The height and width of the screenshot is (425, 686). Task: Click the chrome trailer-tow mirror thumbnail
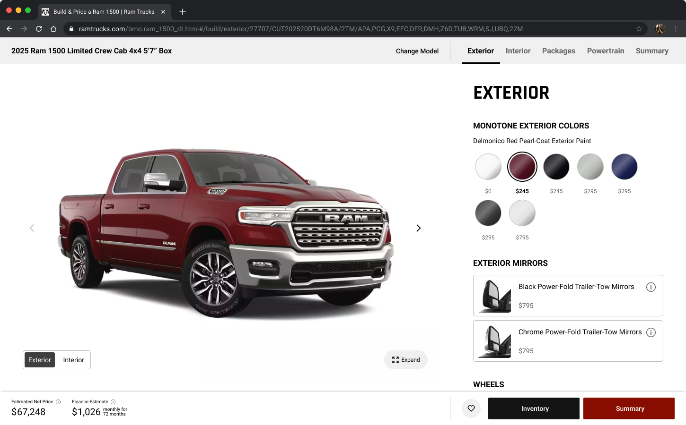495,341
